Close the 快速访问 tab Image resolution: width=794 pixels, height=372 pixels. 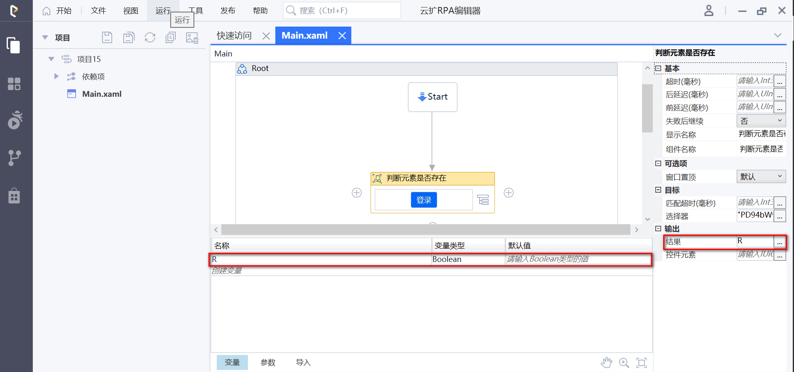(x=266, y=36)
